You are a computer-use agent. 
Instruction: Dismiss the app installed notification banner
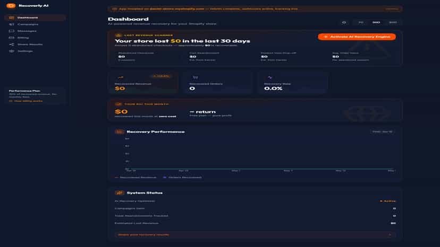click(x=392, y=9)
